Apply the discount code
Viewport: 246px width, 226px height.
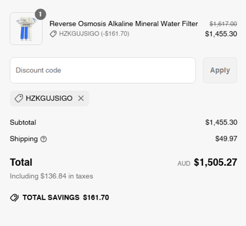coord(220,70)
